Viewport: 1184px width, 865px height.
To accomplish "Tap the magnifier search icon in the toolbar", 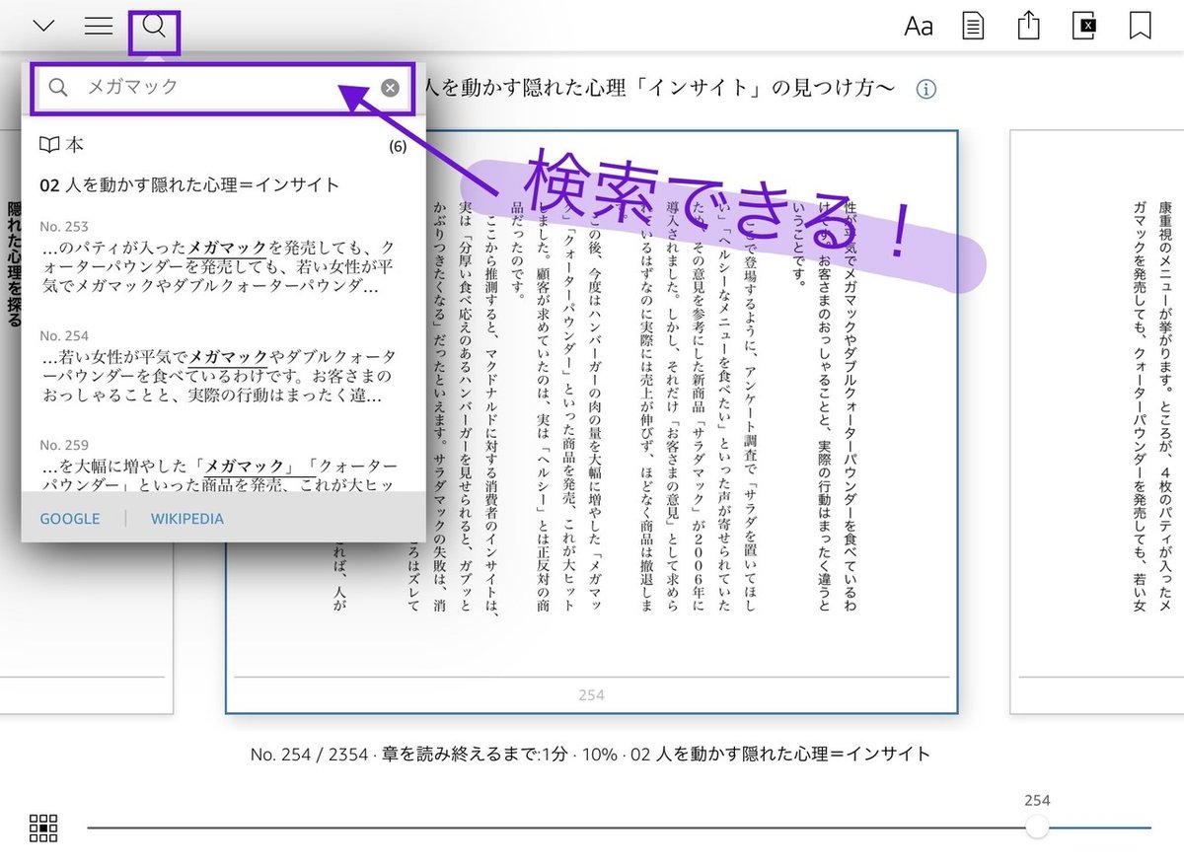I will tap(154, 27).
